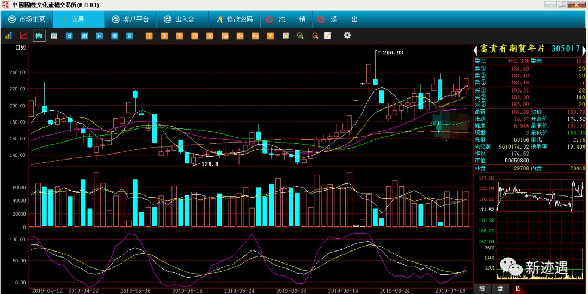Open the 出入金 deposit/withdraw tab

[182, 19]
